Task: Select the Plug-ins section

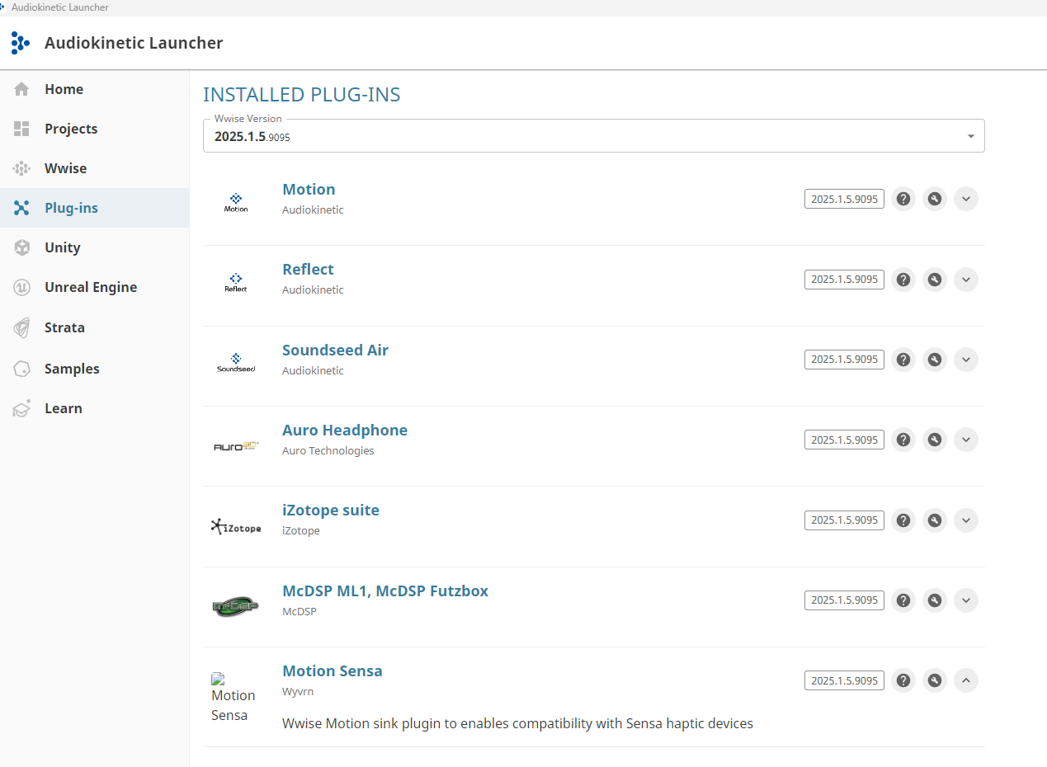Action: click(94, 208)
